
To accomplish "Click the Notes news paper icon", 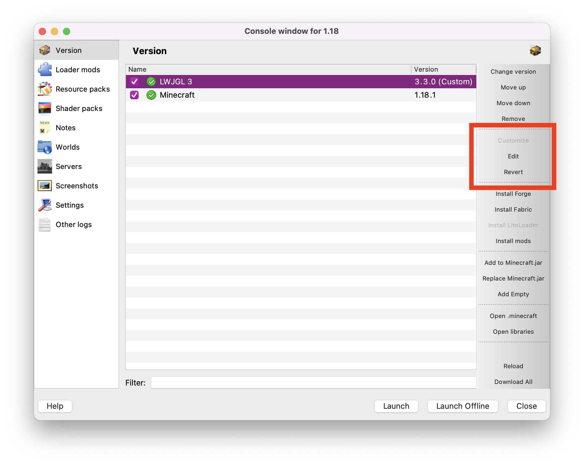I will pos(45,128).
